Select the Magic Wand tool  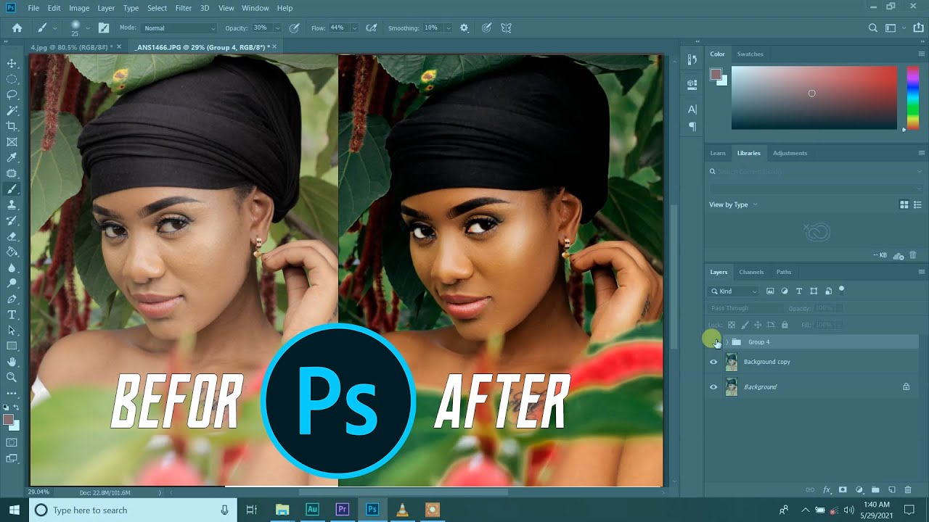[x=12, y=111]
